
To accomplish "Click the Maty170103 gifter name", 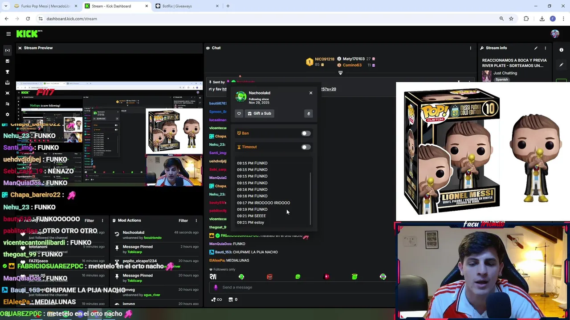I will point(354,59).
